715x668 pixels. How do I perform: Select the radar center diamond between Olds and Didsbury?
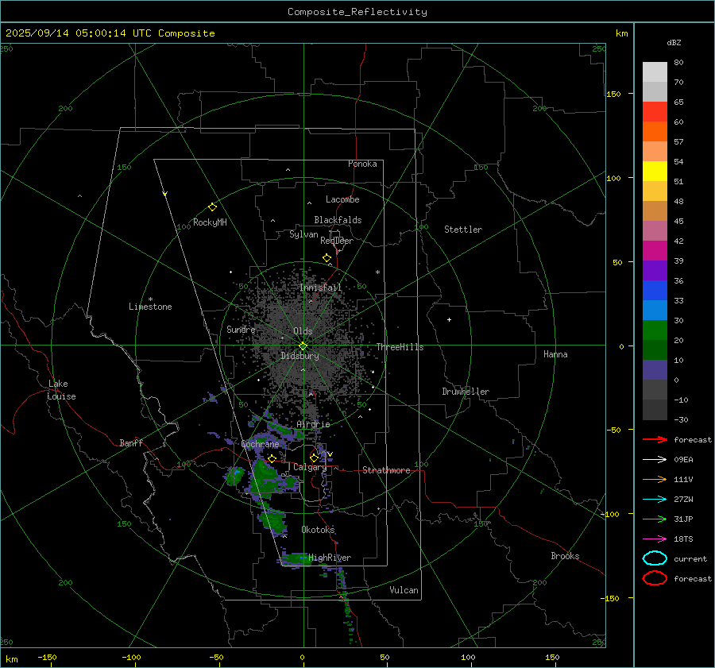pyautogui.click(x=303, y=346)
